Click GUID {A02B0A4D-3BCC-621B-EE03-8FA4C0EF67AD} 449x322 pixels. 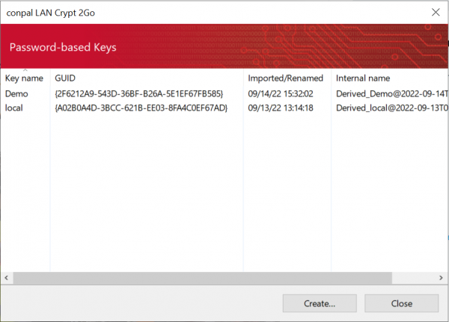141,108
